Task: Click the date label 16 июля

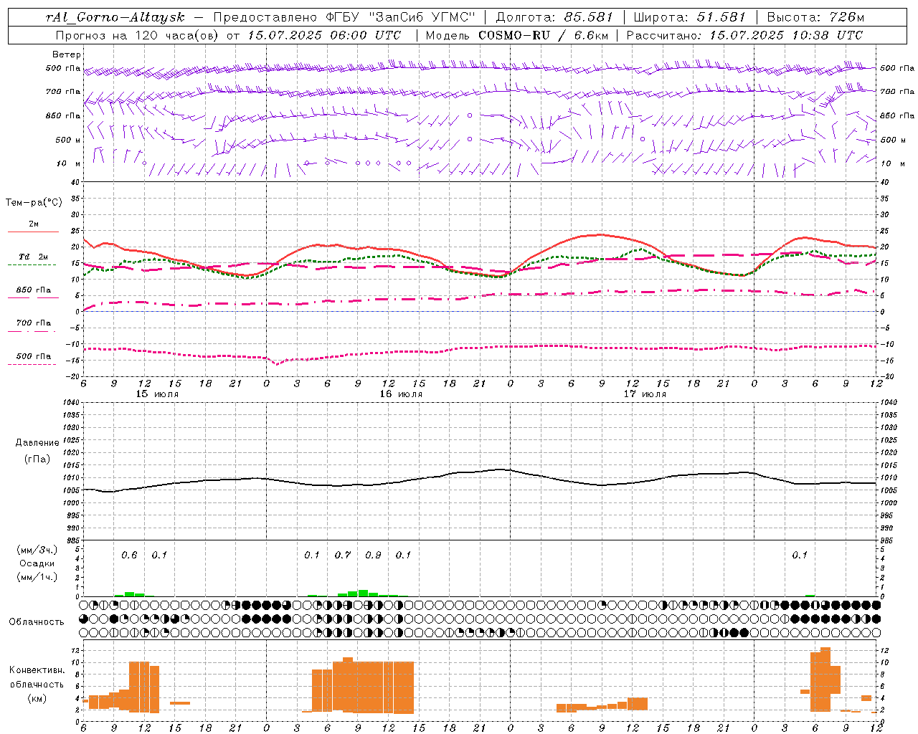Action: tap(401, 394)
